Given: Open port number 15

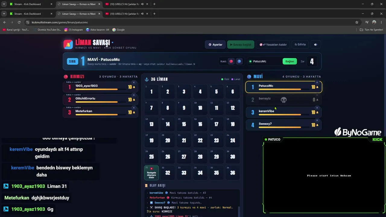Looking at the screenshot, I should (x=184, y=124).
